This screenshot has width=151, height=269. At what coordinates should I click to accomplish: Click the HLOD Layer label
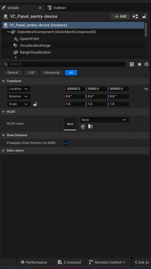pyautogui.click(x=15, y=123)
